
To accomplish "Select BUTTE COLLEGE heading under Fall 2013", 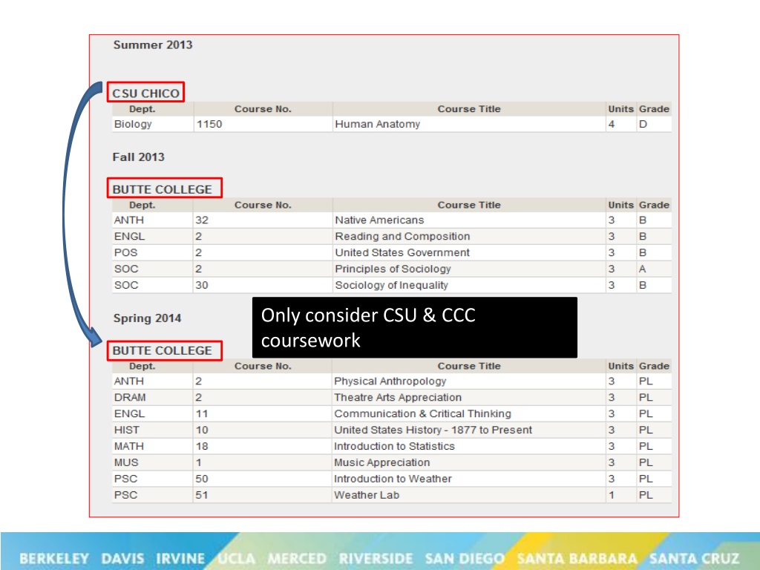I will coord(163,189).
